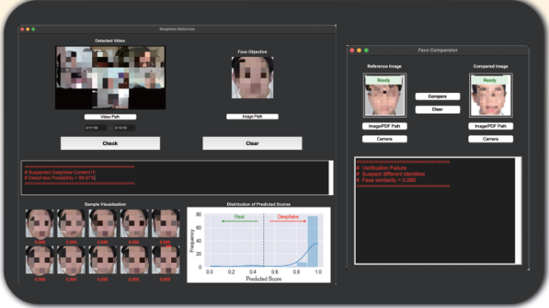Click the last sample face in top row
This screenshot has height=308, width=549.
pyautogui.click(x=165, y=223)
